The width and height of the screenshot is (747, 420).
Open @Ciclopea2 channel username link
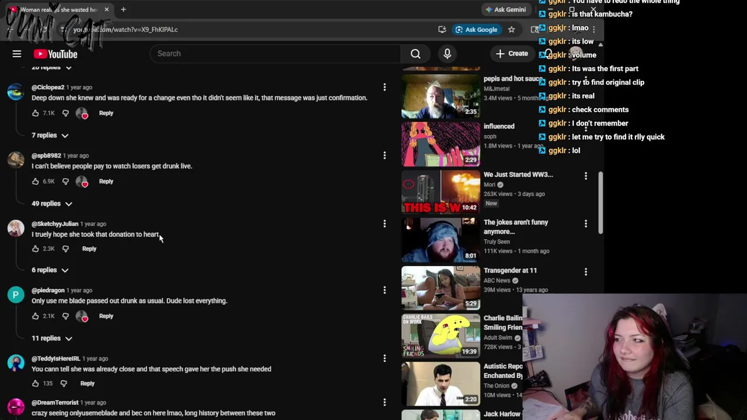48,87
